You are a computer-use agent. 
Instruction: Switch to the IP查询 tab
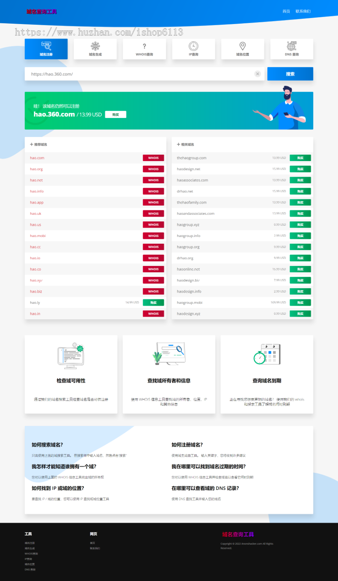click(193, 49)
